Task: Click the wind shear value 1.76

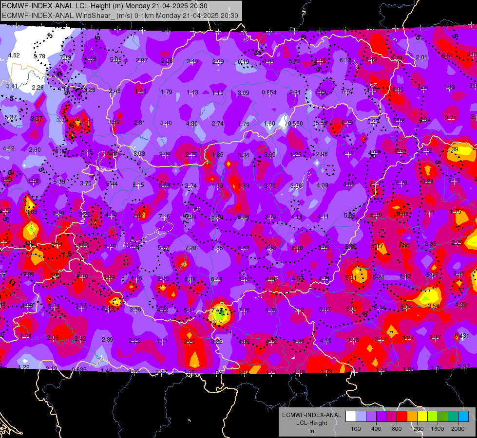Action: click(244, 124)
